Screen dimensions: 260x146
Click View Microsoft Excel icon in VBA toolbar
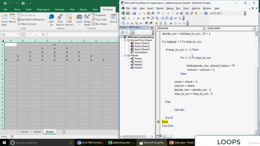tap(123, 13)
